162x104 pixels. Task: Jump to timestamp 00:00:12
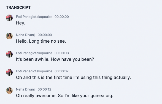tap(44, 89)
